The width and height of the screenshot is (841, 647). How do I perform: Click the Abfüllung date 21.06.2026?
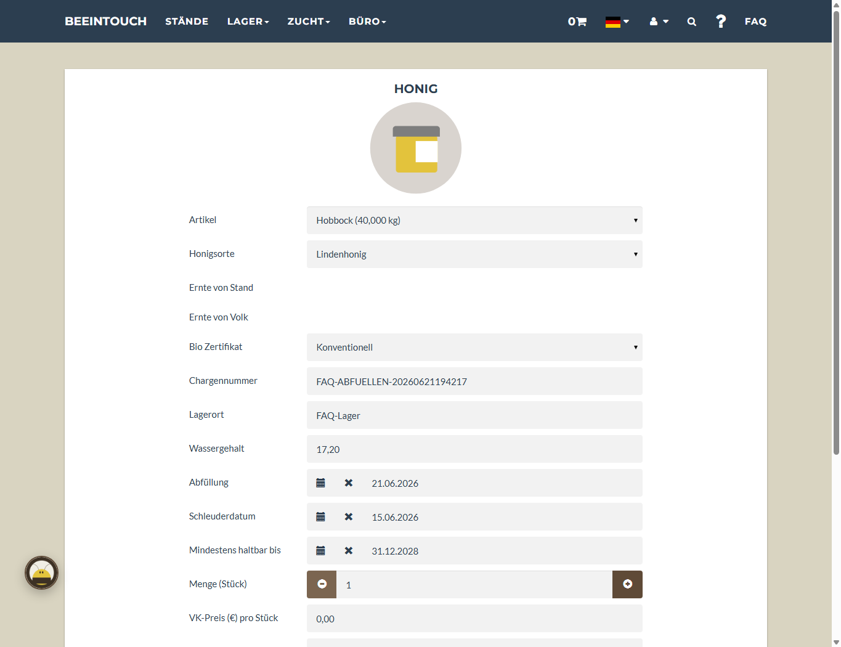point(395,484)
